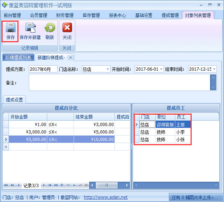Select the 小张 employee cell

(183, 140)
